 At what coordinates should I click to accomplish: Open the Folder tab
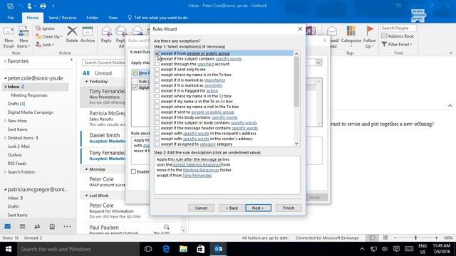pos(92,18)
